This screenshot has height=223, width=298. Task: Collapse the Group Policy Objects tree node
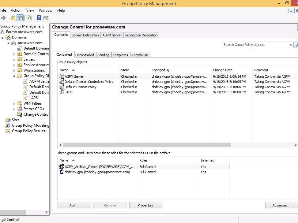14,76
